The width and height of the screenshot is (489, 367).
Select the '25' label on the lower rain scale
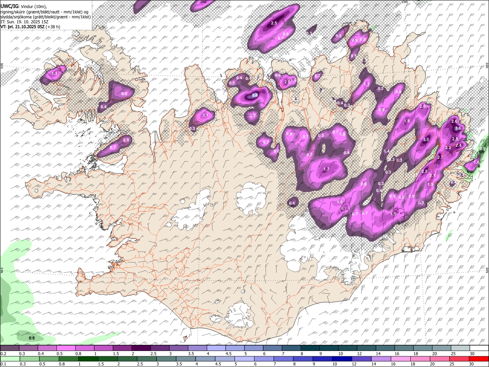tap(453, 364)
